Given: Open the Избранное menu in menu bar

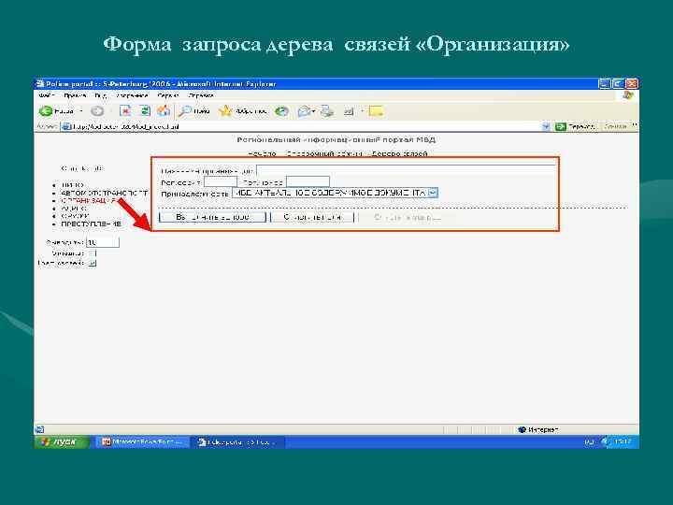Looking at the screenshot, I should point(132,95).
